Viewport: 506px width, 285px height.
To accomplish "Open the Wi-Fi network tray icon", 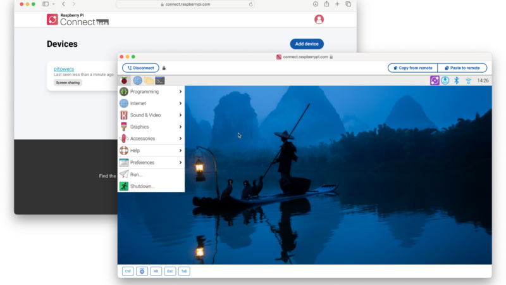I will (469, 80).
